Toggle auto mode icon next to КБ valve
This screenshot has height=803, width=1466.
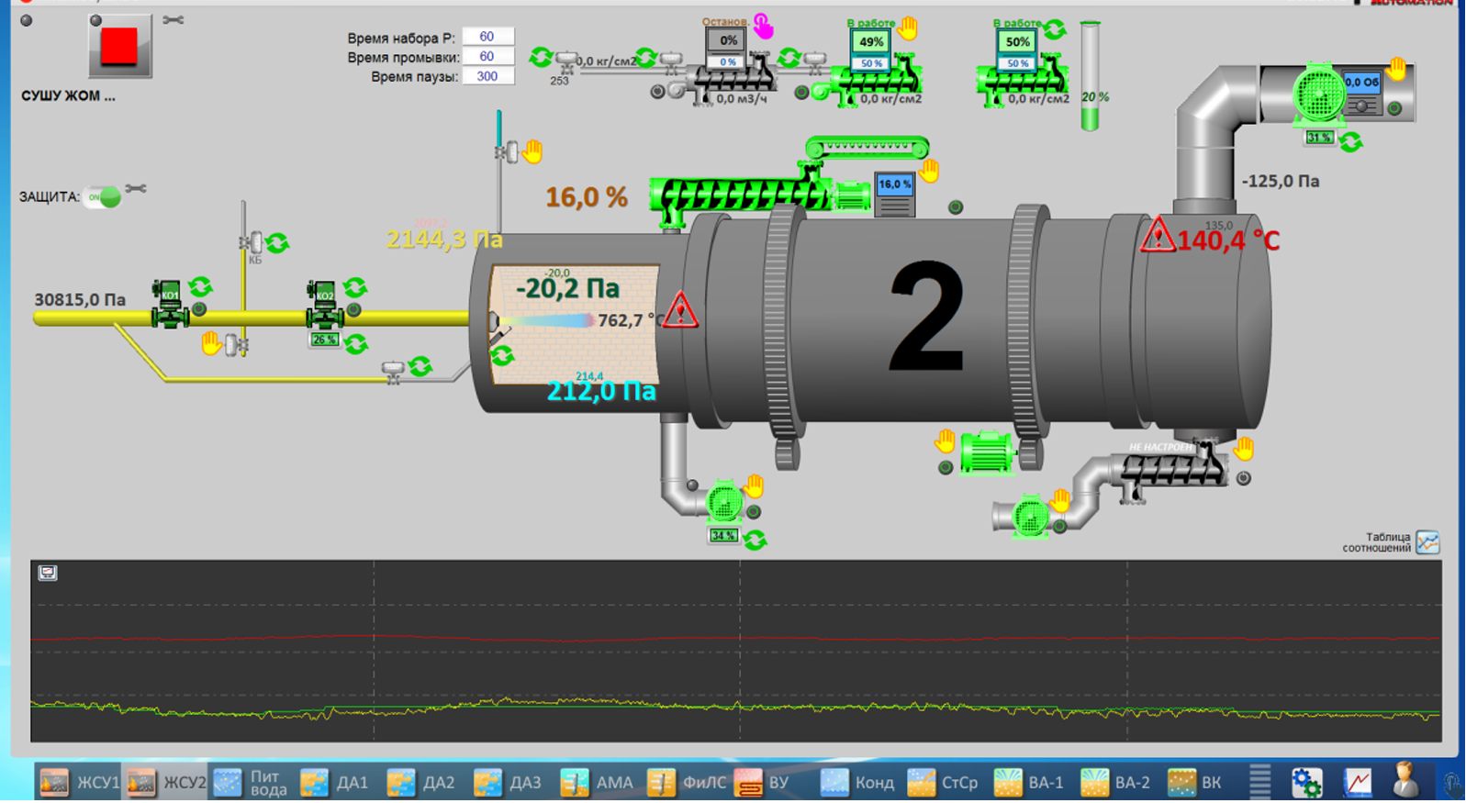(x=276, y=243)
